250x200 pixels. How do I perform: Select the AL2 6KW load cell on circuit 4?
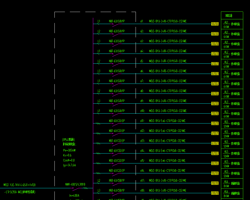pos(232,54)
